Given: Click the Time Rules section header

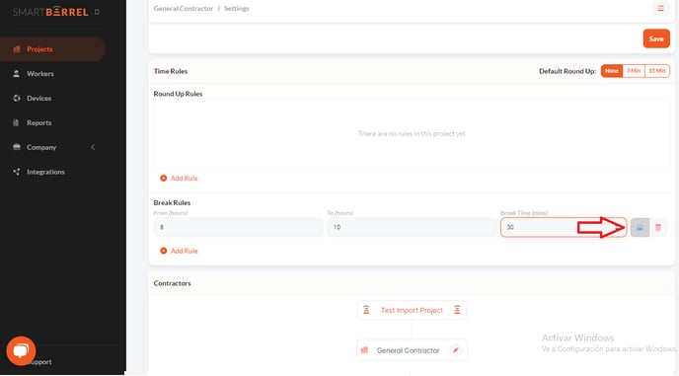Looking at the screenshot, I should pos(171,71).
